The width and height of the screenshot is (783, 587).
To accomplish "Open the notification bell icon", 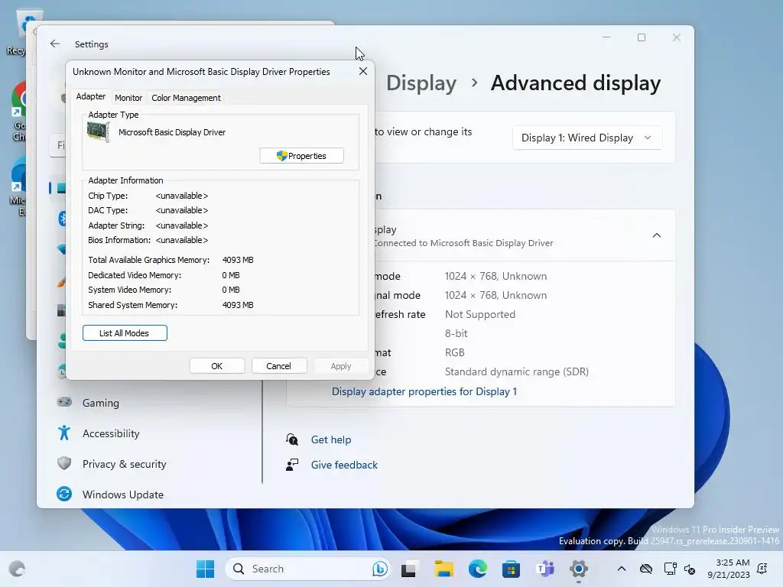I will click(x=762, y=569).
